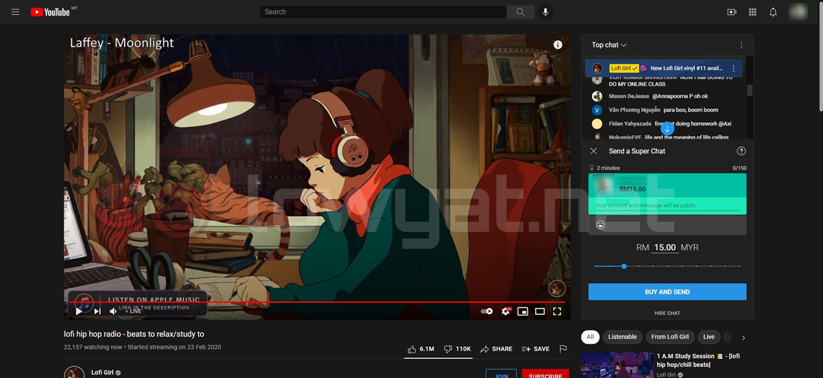Play the video
This screenshot has height=378, width=823.
[79, 311]
